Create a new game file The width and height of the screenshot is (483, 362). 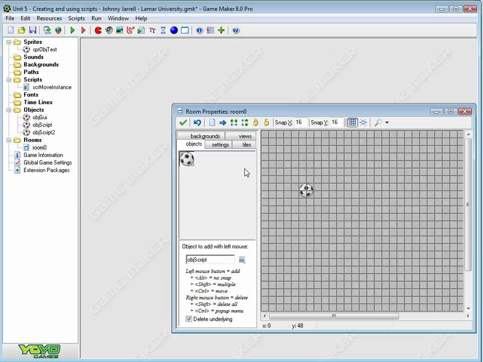pyautogui.click(x=11, y=30)
